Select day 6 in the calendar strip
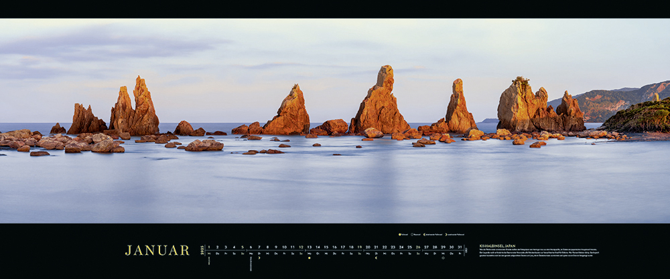The height and width of the screenshot is (279, 670). click(x=251, y=247)
